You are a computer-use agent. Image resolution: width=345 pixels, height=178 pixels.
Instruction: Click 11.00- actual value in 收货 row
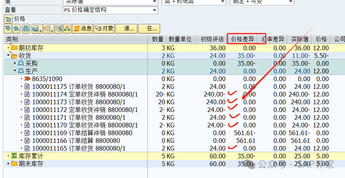301,56
